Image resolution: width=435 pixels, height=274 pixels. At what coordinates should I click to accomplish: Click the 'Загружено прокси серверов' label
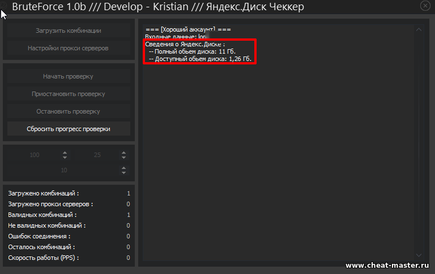[x=50, y=204]
